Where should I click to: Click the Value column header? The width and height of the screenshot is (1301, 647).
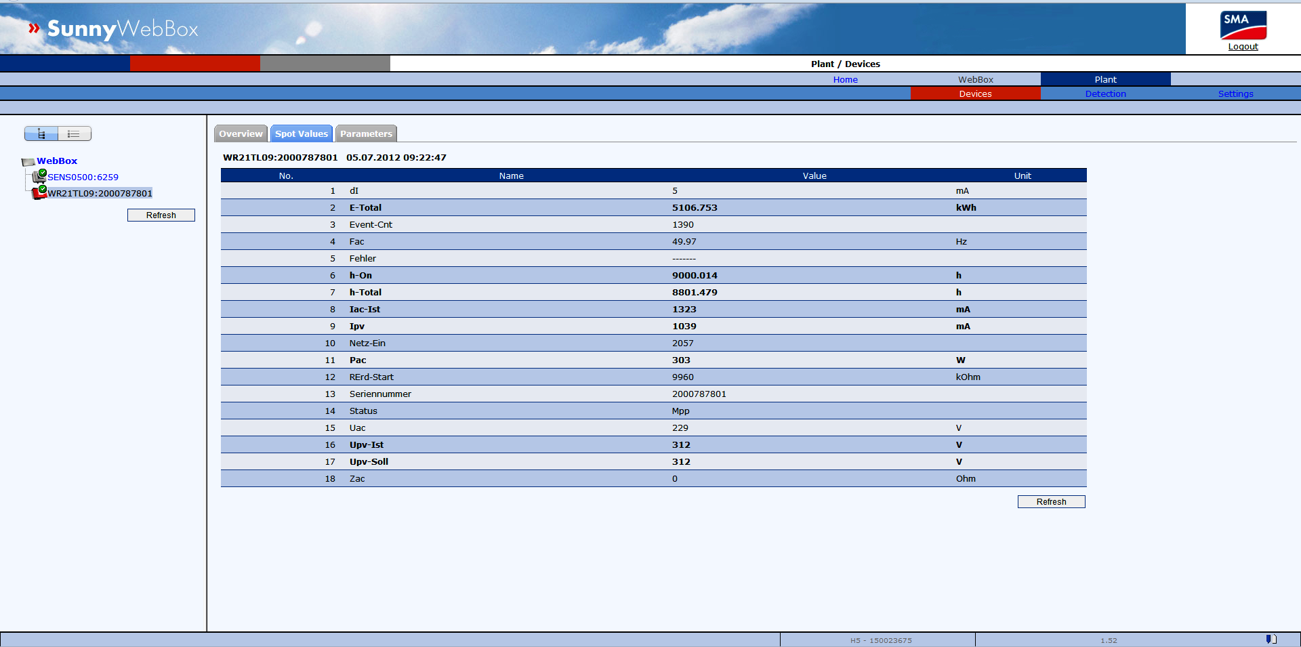(814, 175)
